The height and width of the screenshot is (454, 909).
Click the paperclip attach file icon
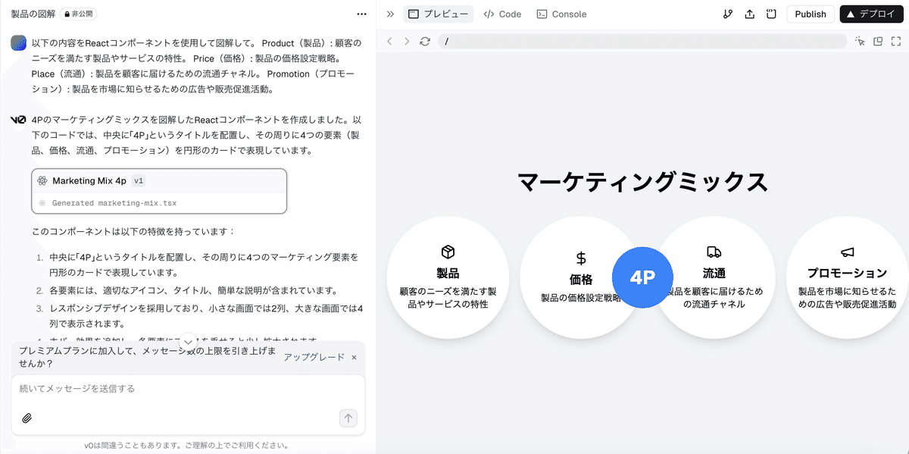(x=27, y=418)
